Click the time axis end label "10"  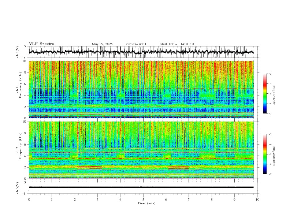(x=257, y=199)
